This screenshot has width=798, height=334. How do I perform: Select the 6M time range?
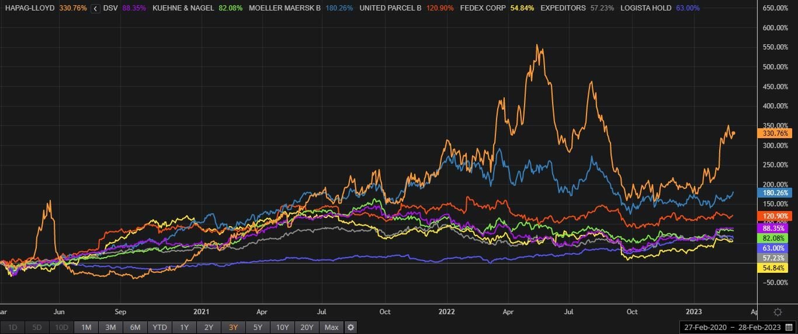(135, 328)
